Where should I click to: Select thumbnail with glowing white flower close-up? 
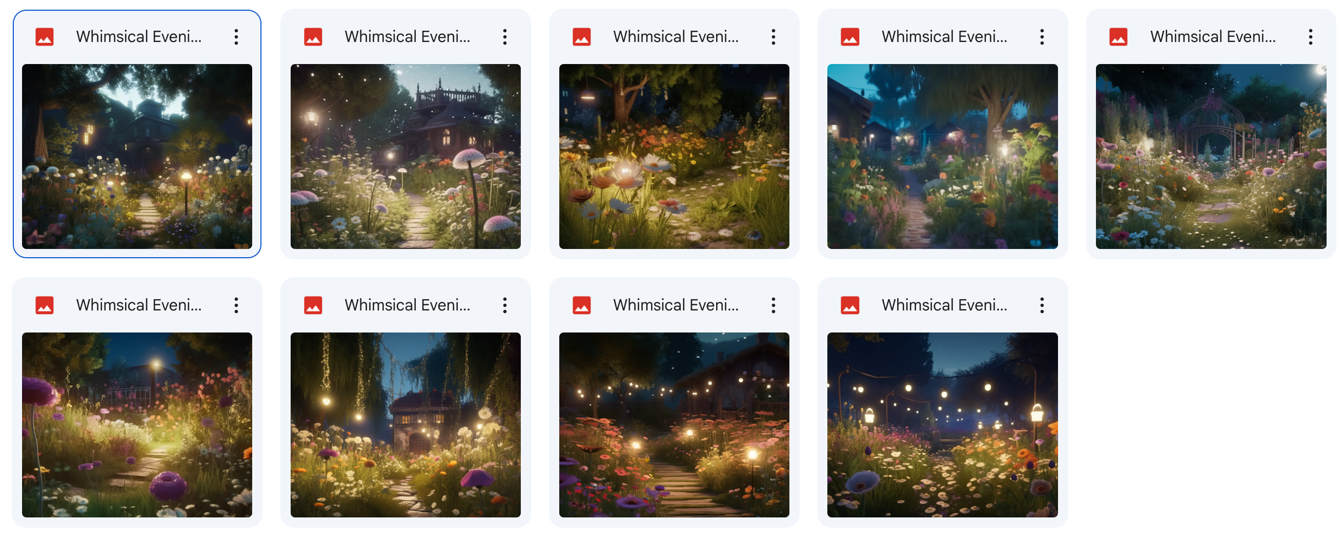coord(674,156)
